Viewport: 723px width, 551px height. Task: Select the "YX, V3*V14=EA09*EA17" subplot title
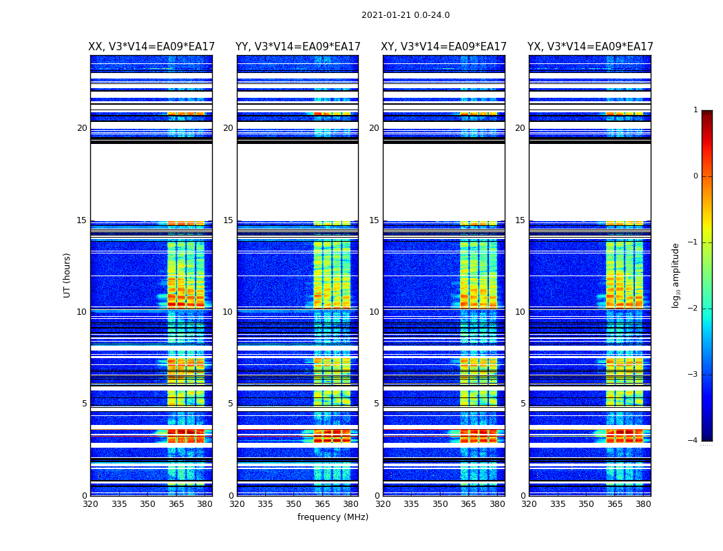(x=590, y=47)
